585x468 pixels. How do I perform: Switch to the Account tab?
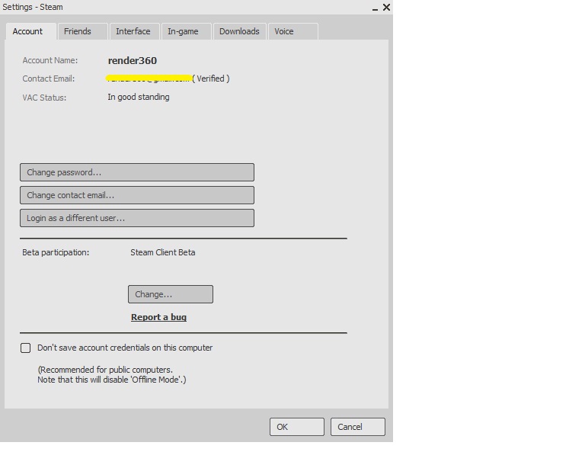(x=31, y=31)
